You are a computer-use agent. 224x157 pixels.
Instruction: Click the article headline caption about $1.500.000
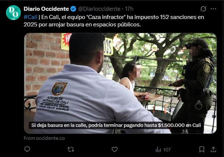tap(116, 125)
